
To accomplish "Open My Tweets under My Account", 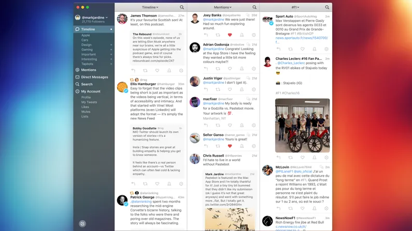I will tap(89, 102).
